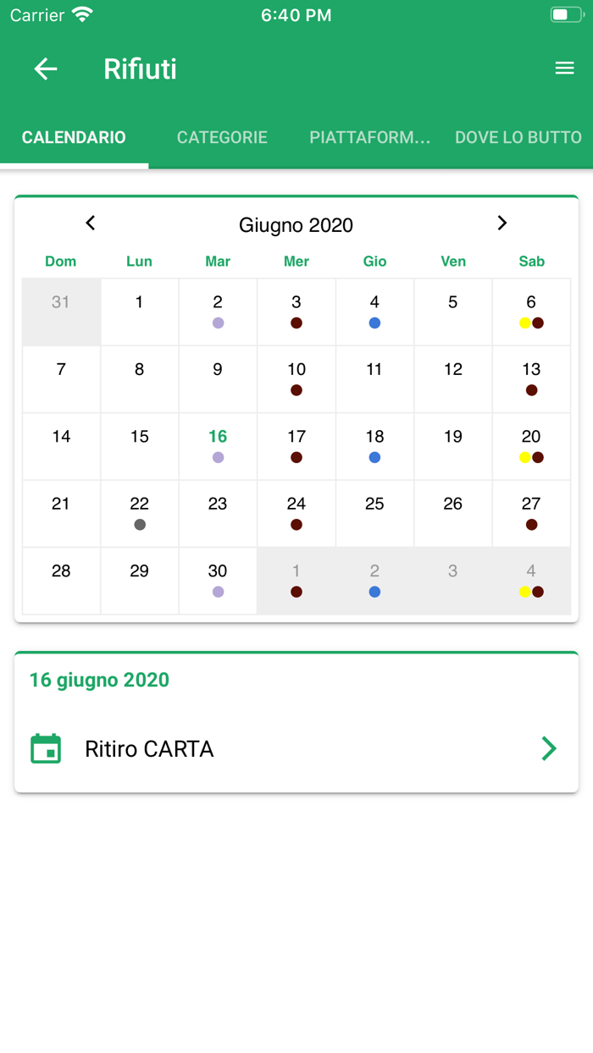
Task: Tap the clock showing 6:40 PM
Action: [x=296, y=14]
